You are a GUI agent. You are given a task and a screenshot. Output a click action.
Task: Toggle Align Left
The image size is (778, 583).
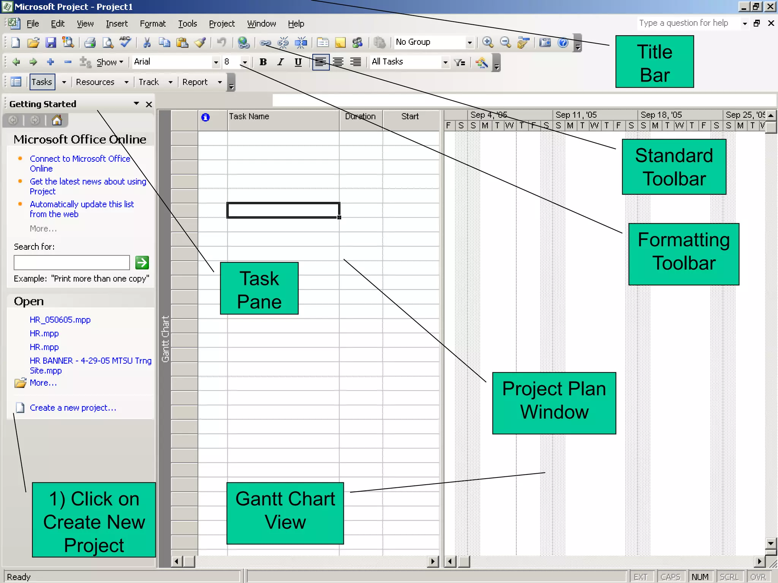pos(321,62)
